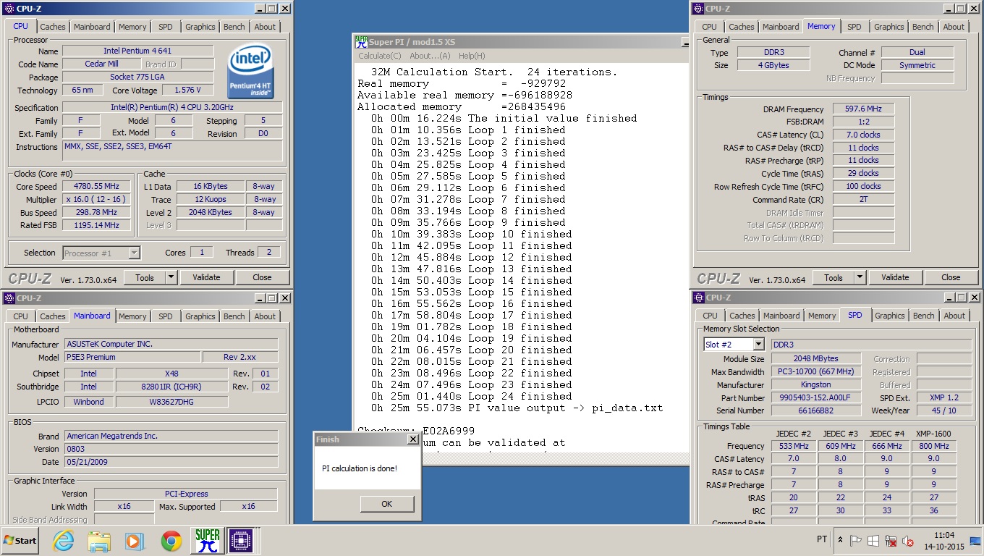Click CPU-Z title icon in Memory window
This screenshot has width=984, height=556.
click(698, 9)
